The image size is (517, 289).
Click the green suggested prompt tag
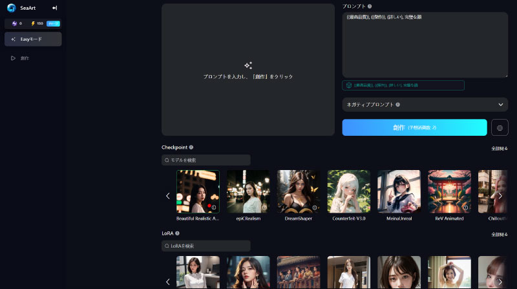pyautogui.click(x=403, y=85)
